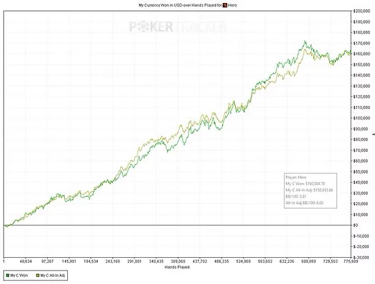The height and width of the screenshot is (284, 375).
Task: Click the $60,000 y-axis label
Action: tap(360, 161)
